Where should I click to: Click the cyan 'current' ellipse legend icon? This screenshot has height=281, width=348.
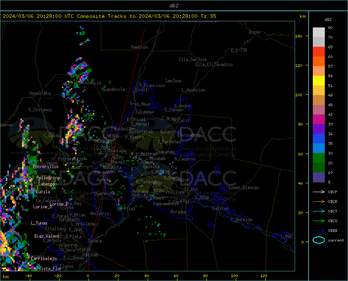319,240
